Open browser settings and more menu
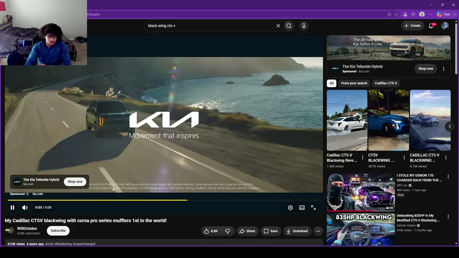 click(431, 14)
